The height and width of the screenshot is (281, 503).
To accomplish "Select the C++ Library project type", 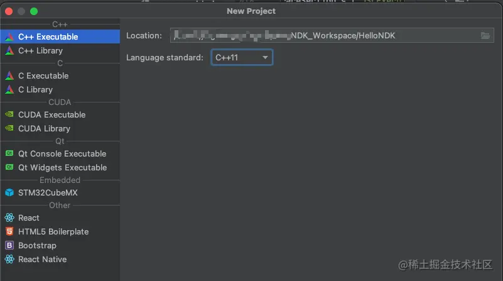I will [60, 51].
